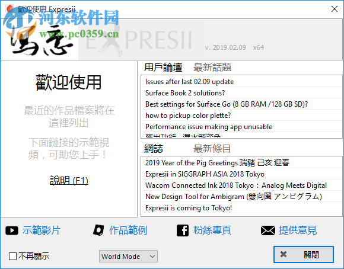
Task: Open the 提供意見 feedback link
Action: point(298,230)
